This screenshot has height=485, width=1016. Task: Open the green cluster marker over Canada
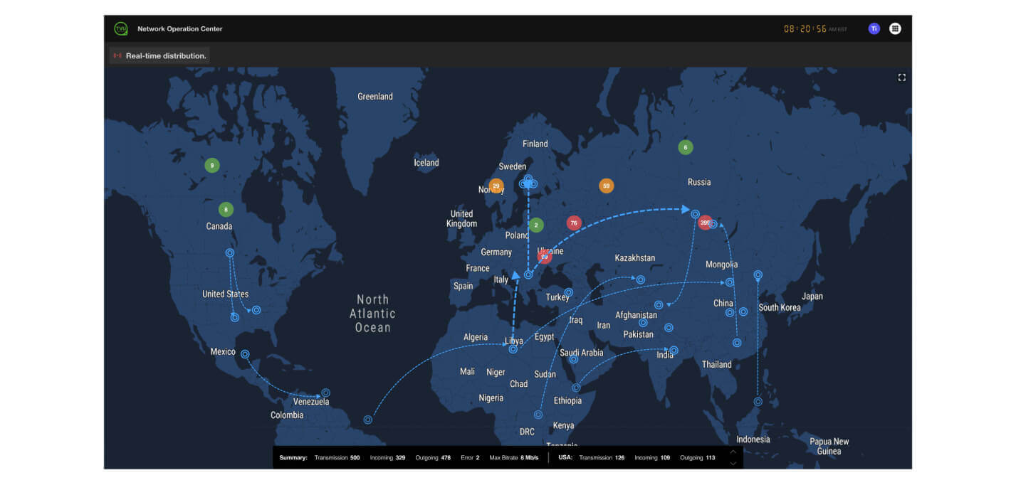pos(226,209)
